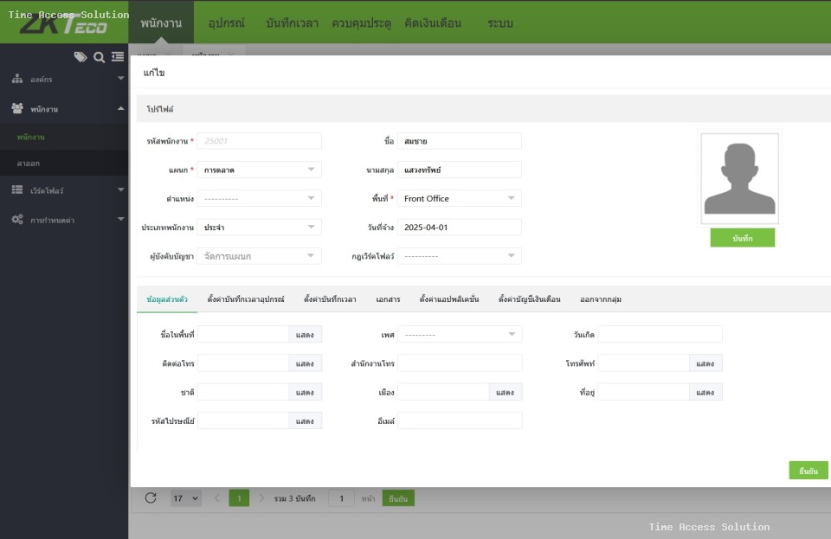Screen dimensions: 831x539
Task: Click the green ยืนยัน confirm button in dialog
Action: pos(808,471)
